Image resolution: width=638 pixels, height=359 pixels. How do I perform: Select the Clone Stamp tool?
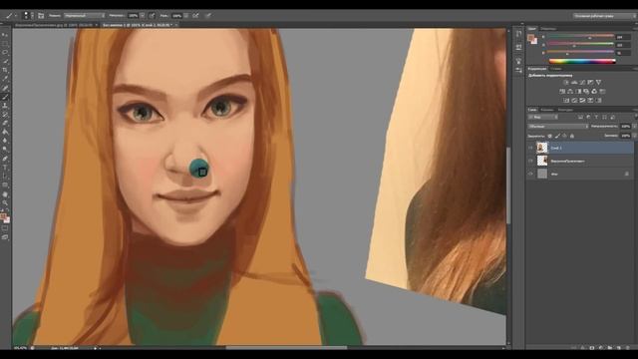(5, 106)
